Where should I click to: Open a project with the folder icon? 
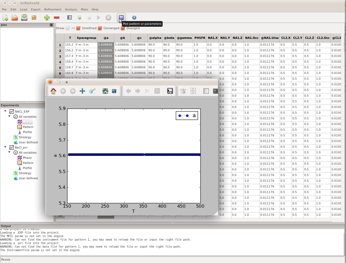click(15, 18)
